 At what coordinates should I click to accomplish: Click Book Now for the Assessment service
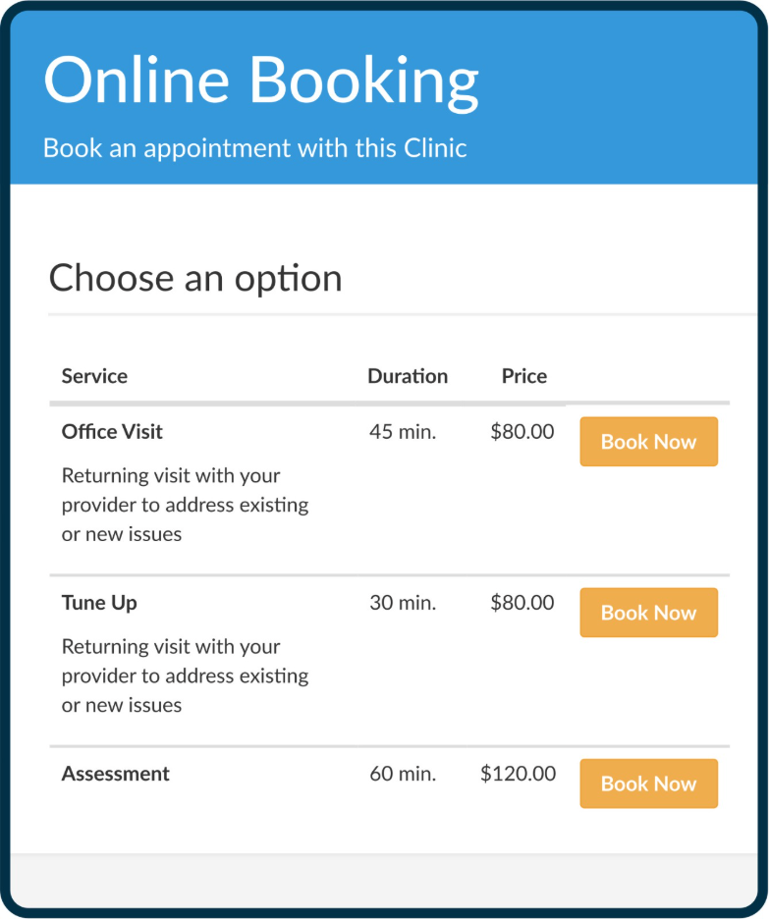click(x=648, y=784)
